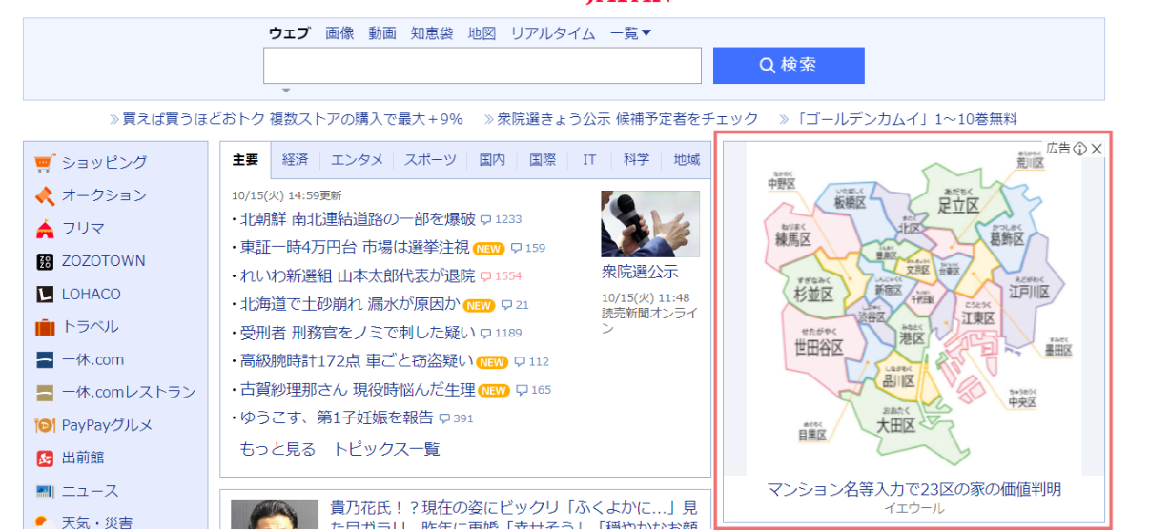
Task: Switch to IT news tab
Action: click(589, 160)
